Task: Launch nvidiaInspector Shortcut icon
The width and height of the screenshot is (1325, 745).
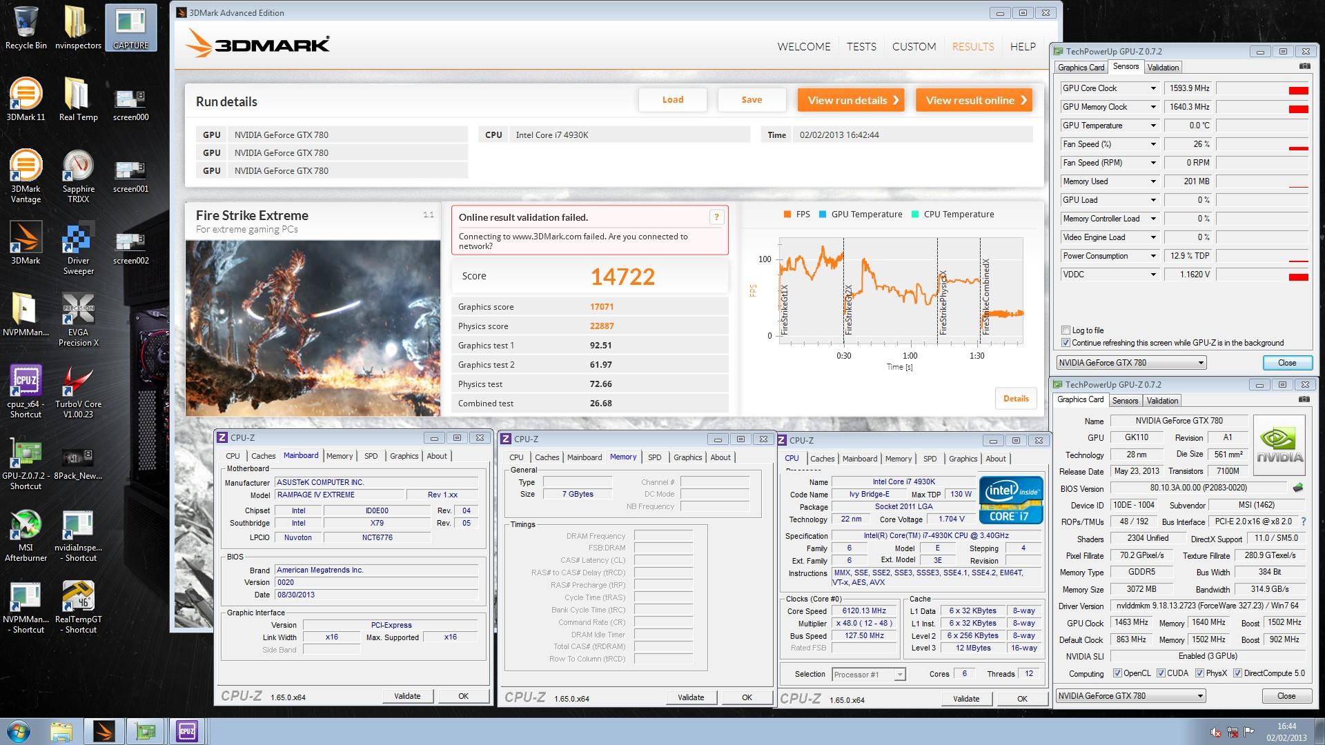Action: [x=78, y=535]
